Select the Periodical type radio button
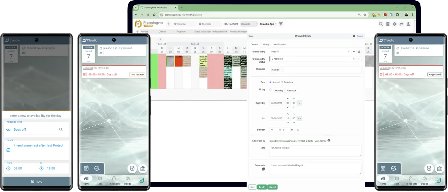The height and width of the screenshot is (192, 448). pyautogui.click(x=282, y=82)
